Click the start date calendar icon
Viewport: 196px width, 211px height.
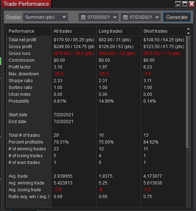(x=83, y=17)
